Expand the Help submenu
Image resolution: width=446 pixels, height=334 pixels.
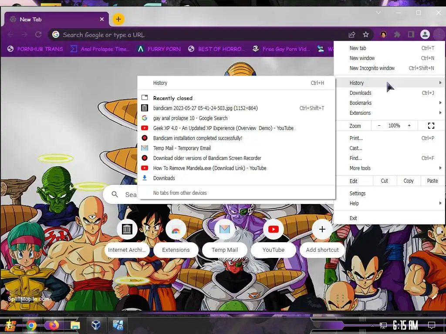pos(389,203)
